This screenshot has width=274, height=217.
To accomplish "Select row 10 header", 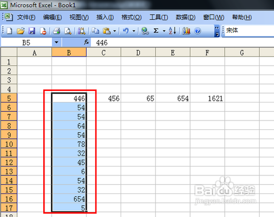I will (9, 144).
